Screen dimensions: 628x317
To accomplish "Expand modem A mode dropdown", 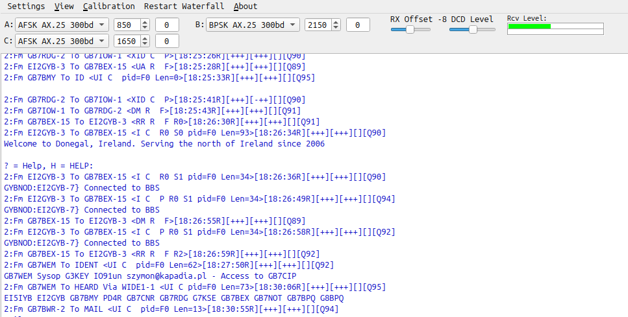I will click(x=62, y=25).
